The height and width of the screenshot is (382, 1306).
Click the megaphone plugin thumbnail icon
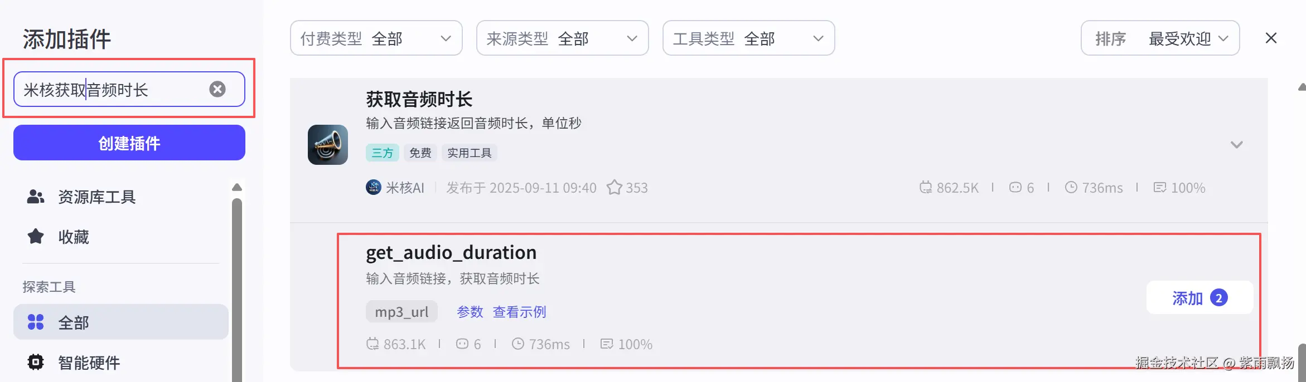[x=328, y=145]
